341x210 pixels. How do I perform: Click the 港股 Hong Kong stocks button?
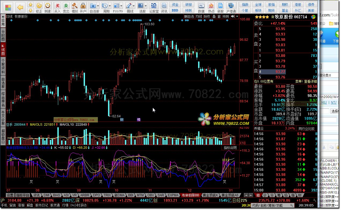[x=298, y=5]
